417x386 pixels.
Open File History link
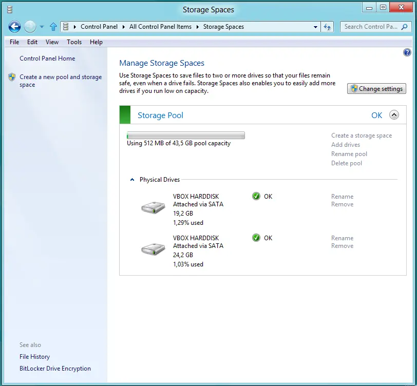pyautogui.click(x=34, y=357)
